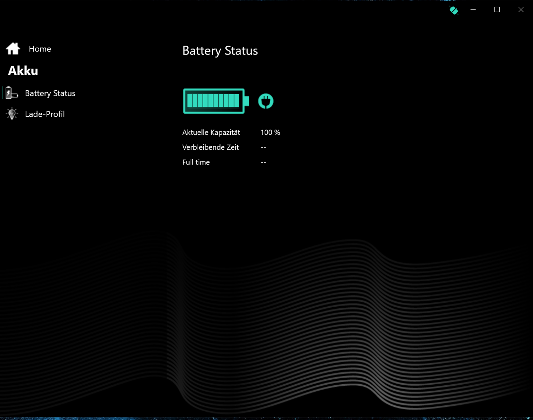Close the battery app window

click(x=521, y=10)
